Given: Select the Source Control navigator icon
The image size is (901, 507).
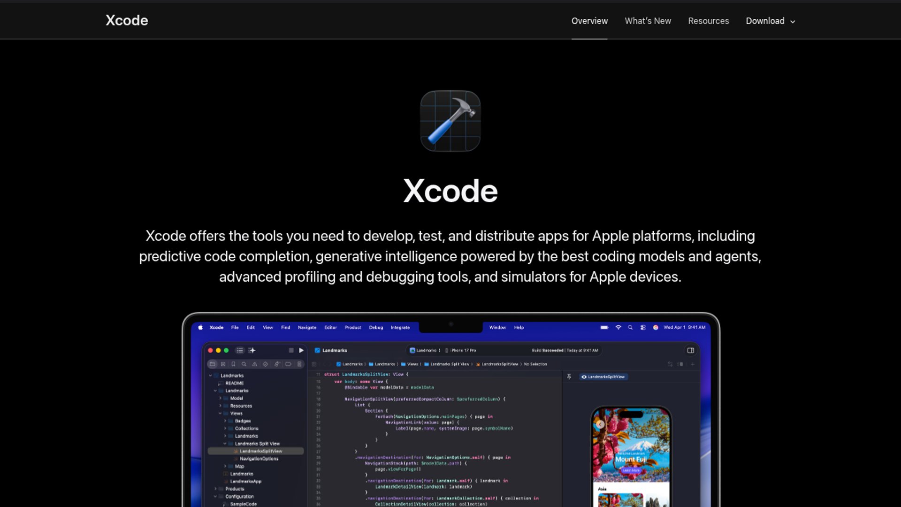Looking at the screenshot, I should pyautogui.click(x=223, y=364).
